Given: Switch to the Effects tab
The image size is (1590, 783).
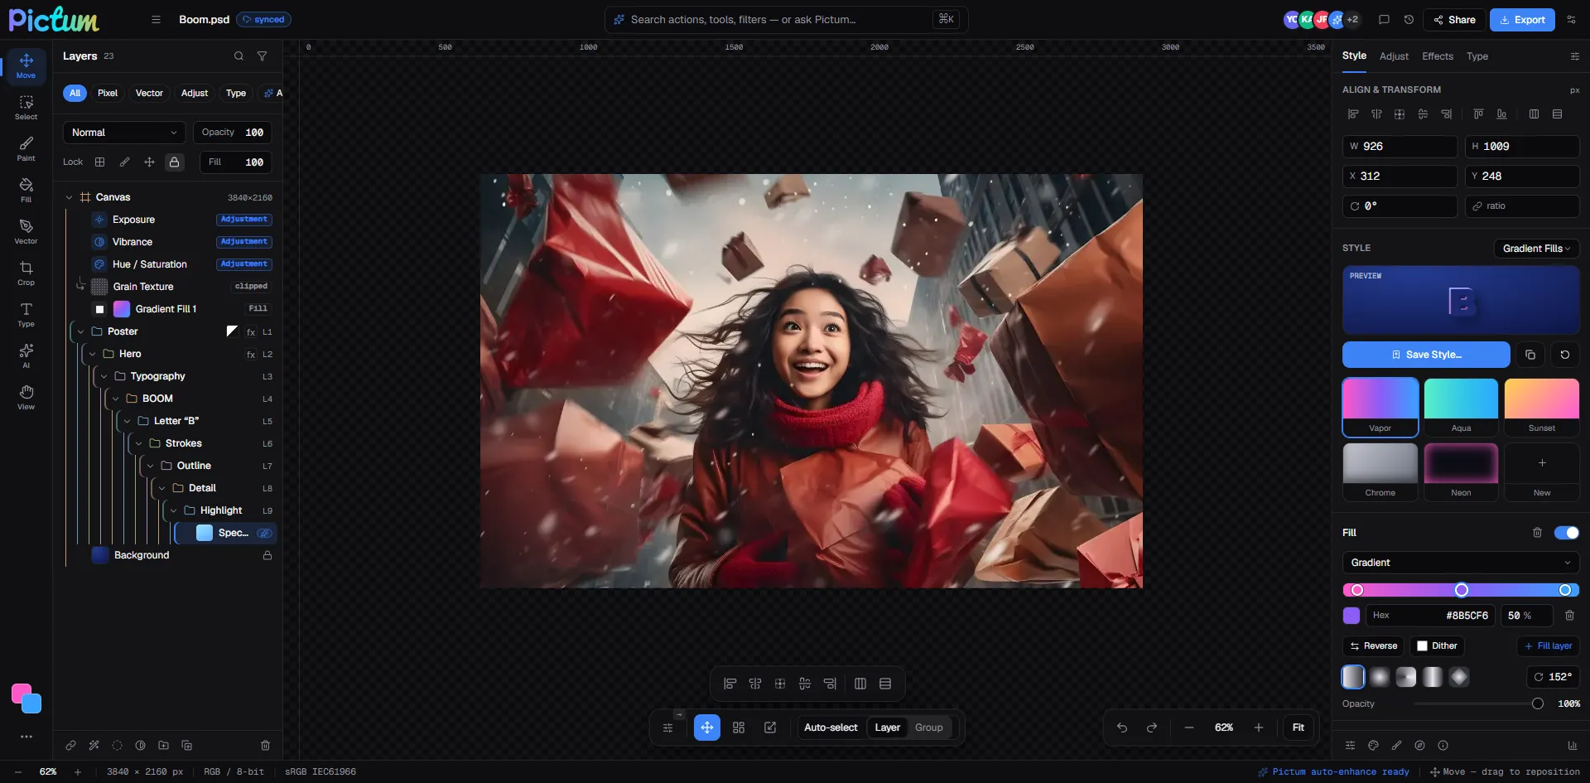Looking at the screenshot, I should pos(1438,56).
